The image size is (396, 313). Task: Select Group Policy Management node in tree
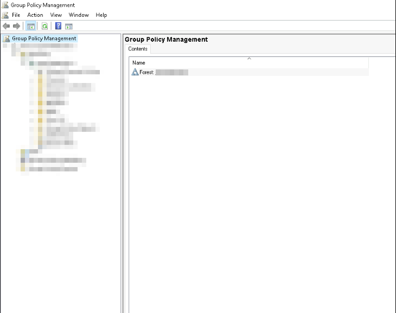click(44, 39)
